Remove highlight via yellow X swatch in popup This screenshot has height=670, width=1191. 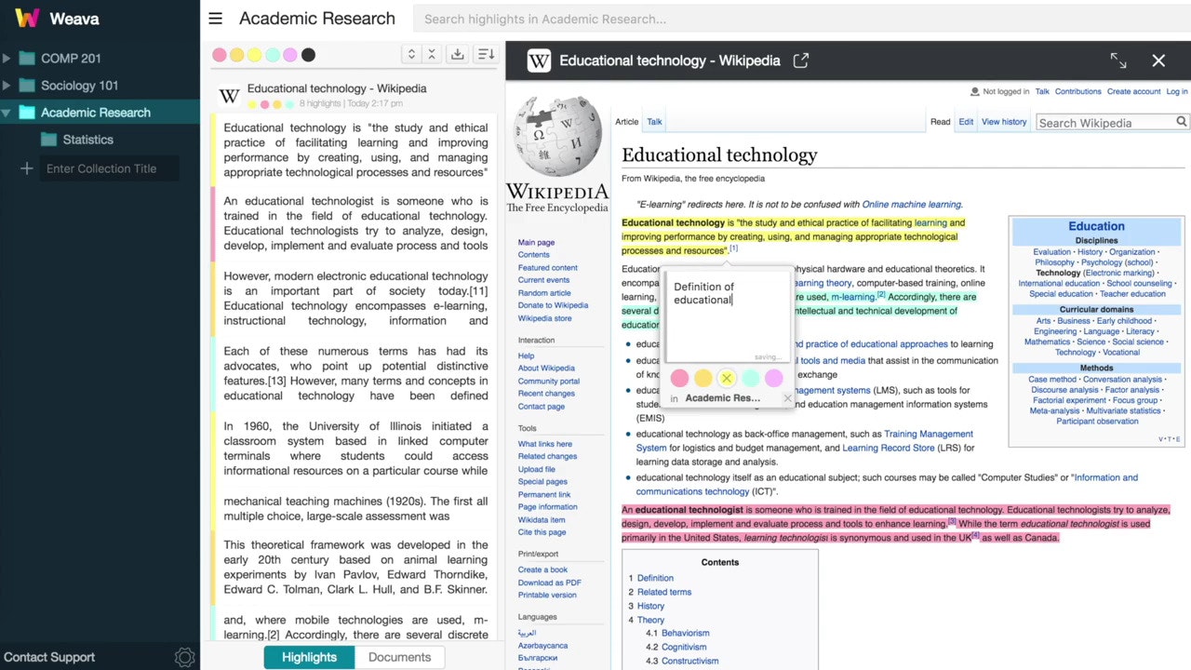click(x=727, y=378)
